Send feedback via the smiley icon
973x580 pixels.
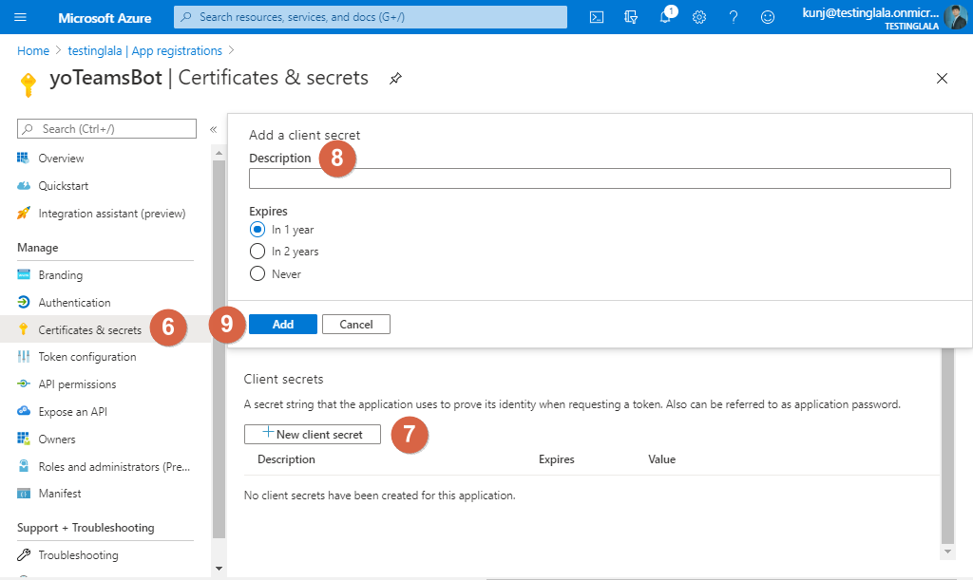click(x=767, y=16)
